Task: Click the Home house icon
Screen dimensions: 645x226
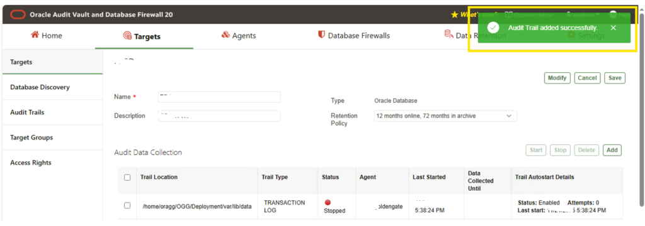Action: pyautogui.click(x=35, y=35)
